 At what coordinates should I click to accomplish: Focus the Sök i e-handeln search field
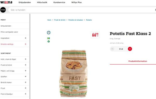point(82,10)
